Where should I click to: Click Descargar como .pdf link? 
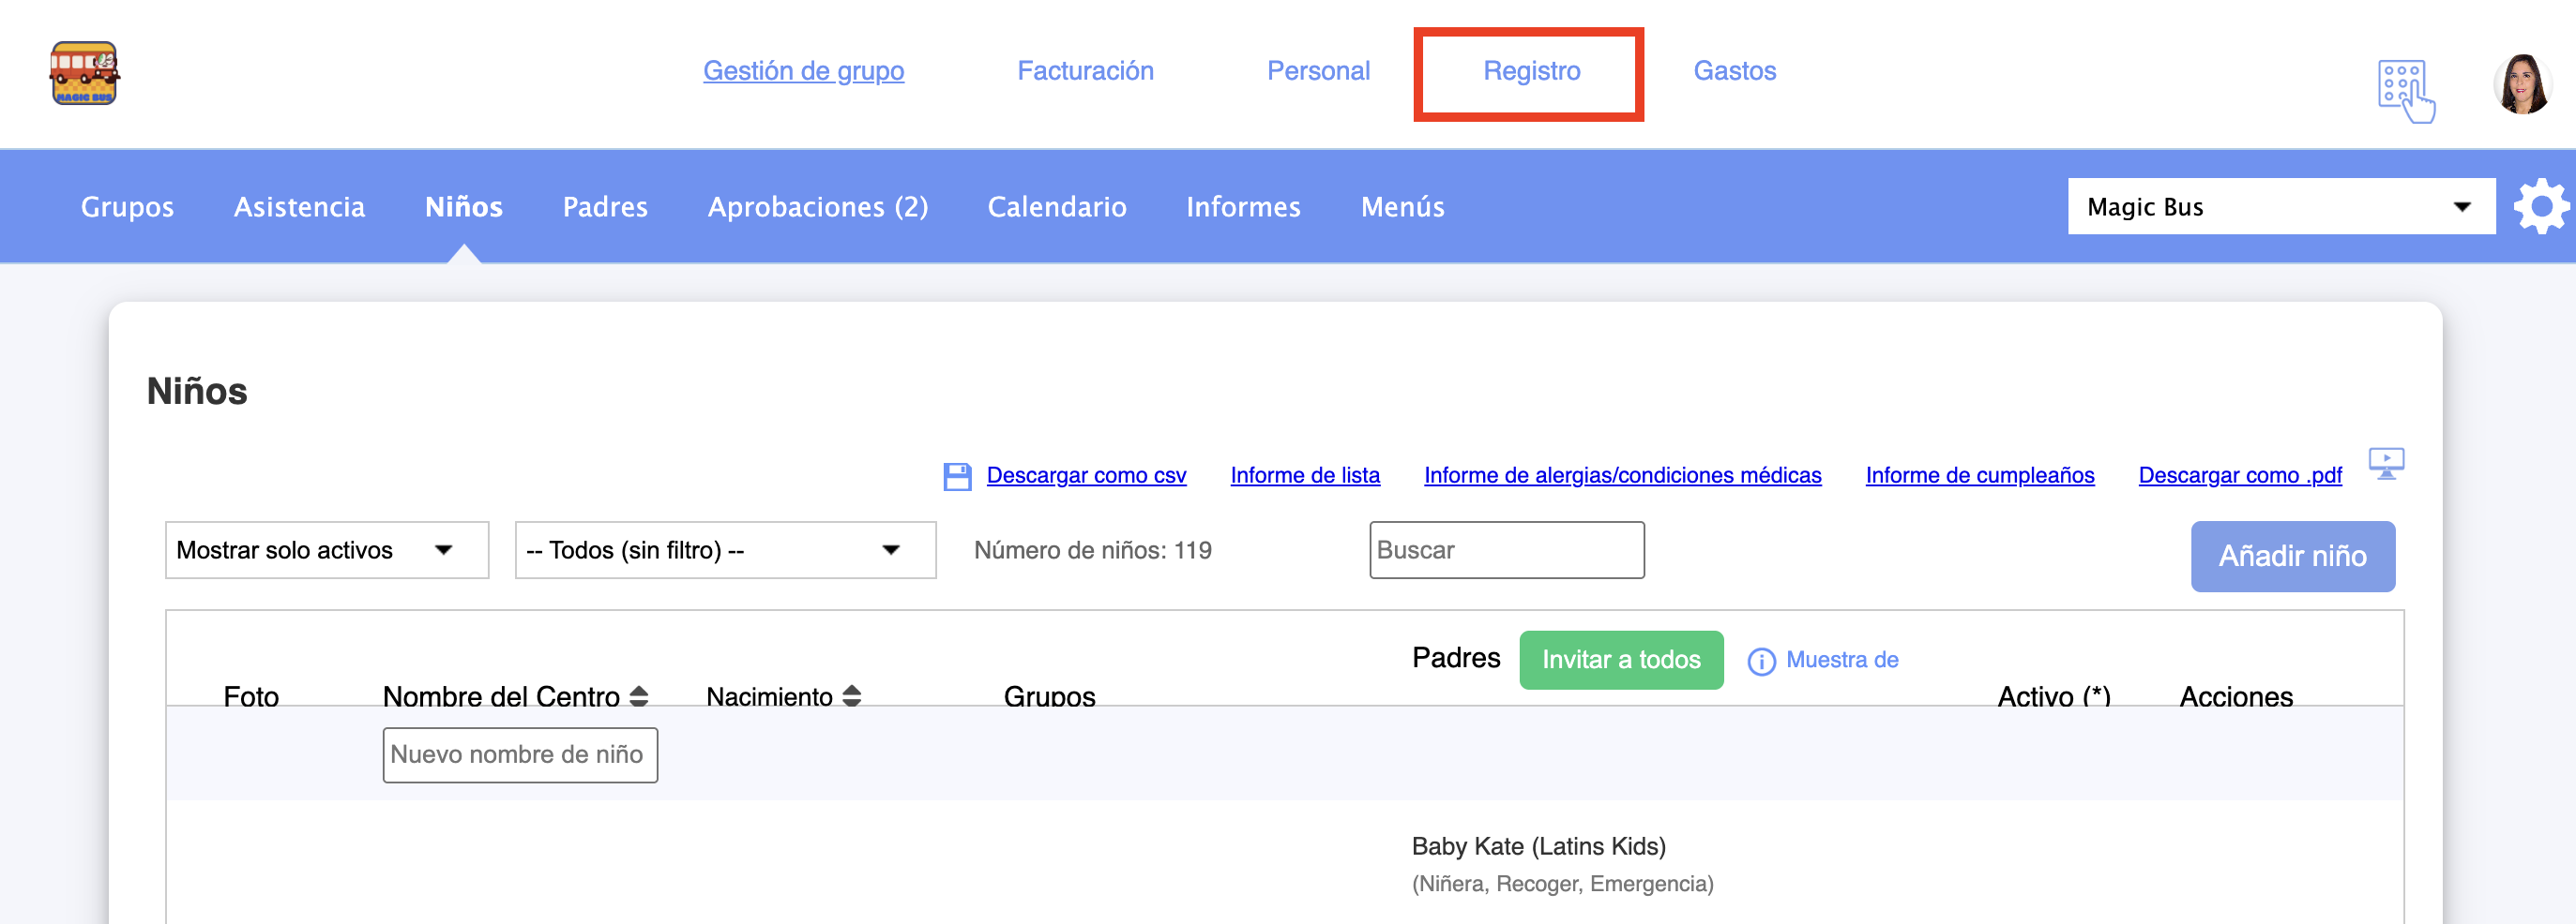pos(2240,475)
